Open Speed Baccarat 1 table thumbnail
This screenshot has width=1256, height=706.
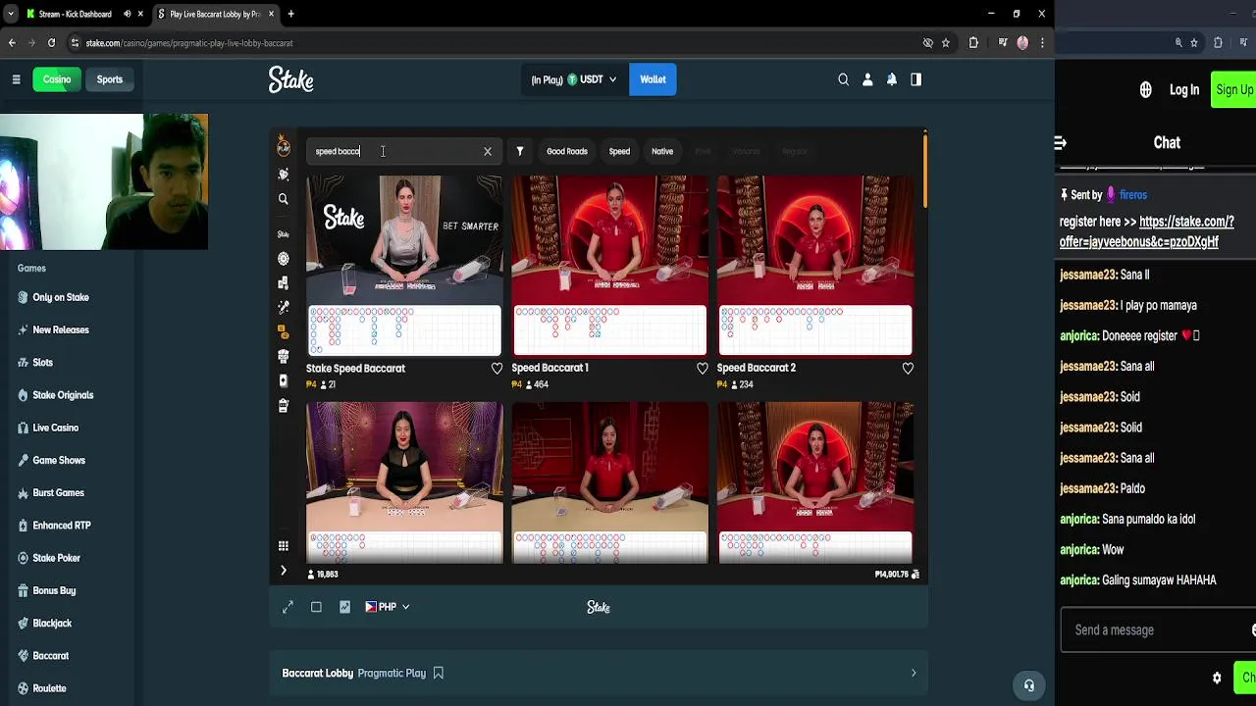point(609,265)
